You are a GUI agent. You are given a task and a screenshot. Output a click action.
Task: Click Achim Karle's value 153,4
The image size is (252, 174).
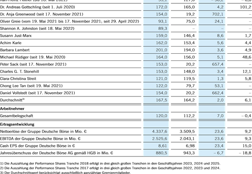(x=189, y=43)
